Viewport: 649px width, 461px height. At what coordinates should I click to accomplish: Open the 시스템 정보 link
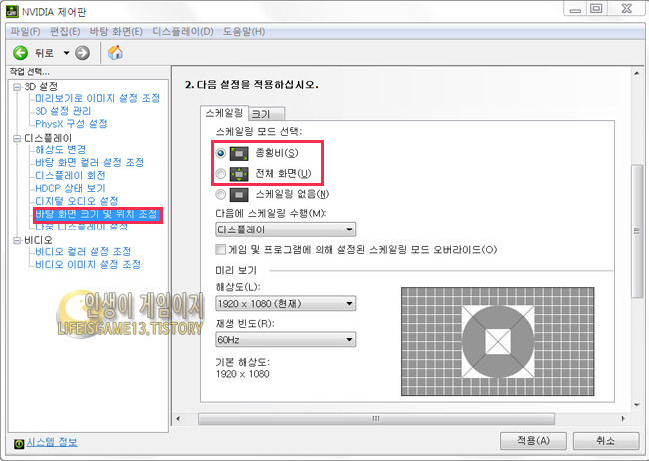click(52, 442)
